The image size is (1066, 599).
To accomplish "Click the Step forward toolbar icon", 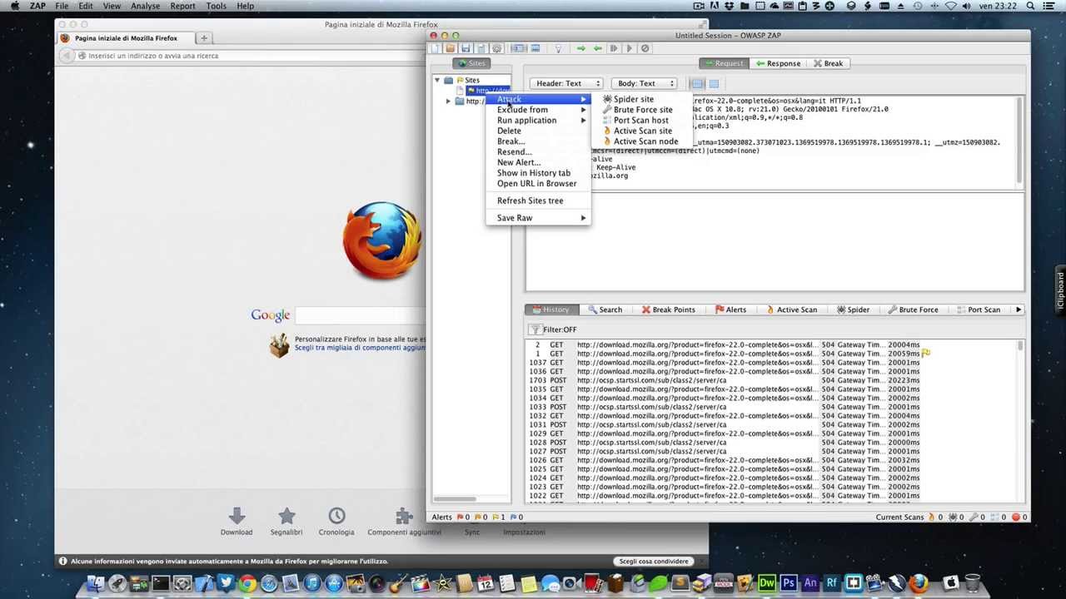I will click(614, 48).
